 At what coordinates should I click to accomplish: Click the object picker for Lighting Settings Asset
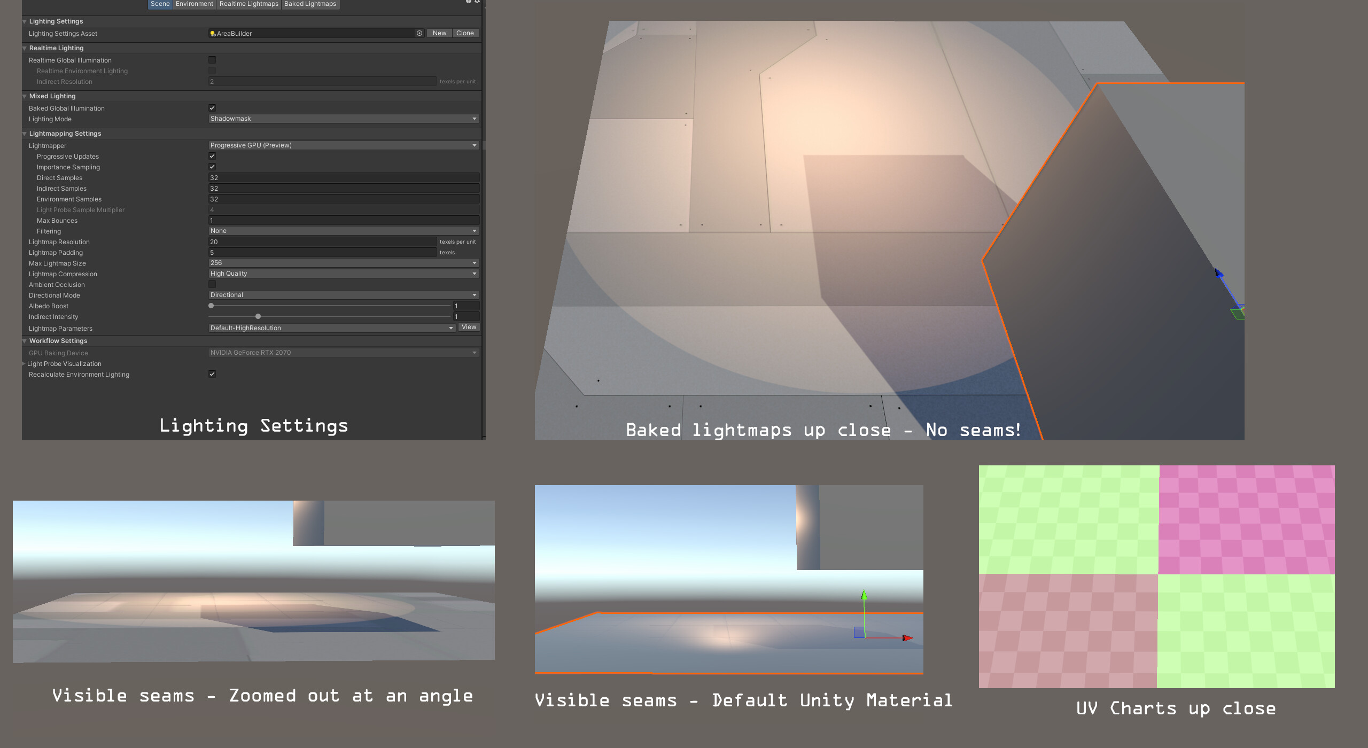(419, 33)
